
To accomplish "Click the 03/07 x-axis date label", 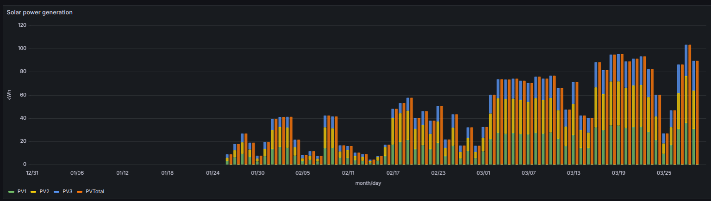I will pyautogui.click(x=529, y=173).
